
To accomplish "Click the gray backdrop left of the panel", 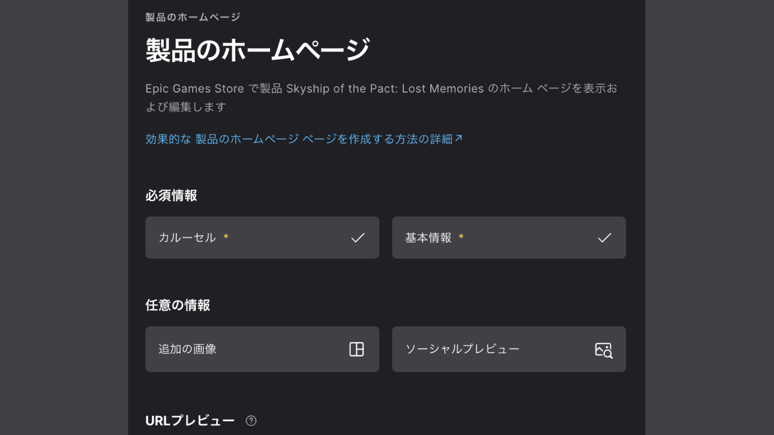I will [64, 217].
